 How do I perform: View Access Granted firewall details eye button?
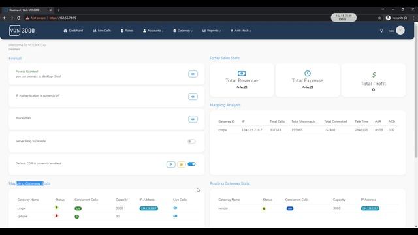(193, 74)
